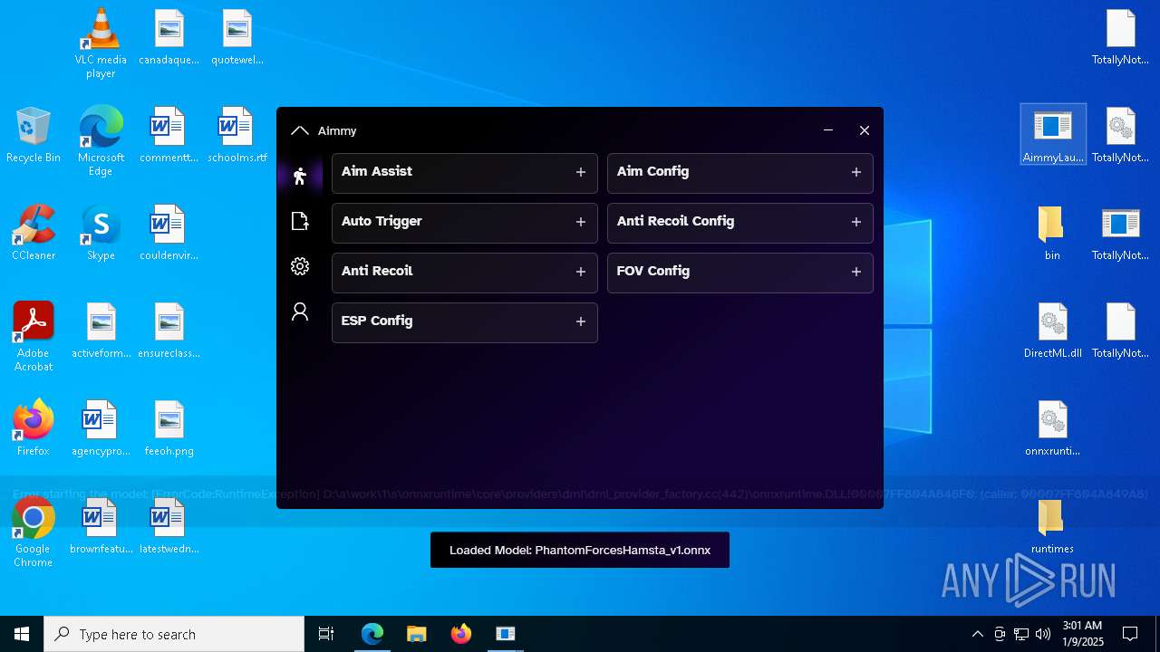The height and width of the screenshot is (652, 1160).
Task: Select the Recycle Bin desktop icon
Action: click(x=34, y=135)
